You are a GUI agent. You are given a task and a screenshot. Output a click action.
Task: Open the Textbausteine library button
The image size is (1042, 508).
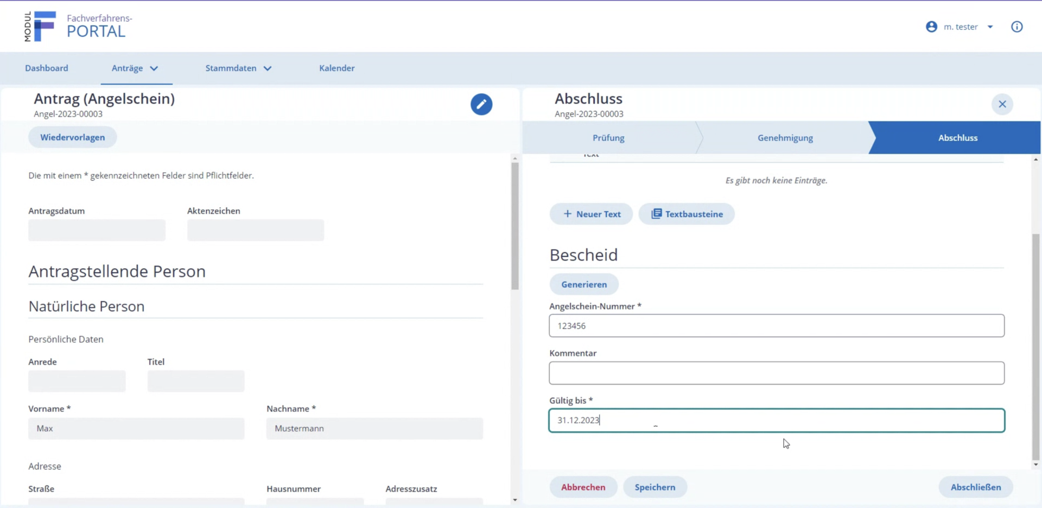[x=687, y=214]
